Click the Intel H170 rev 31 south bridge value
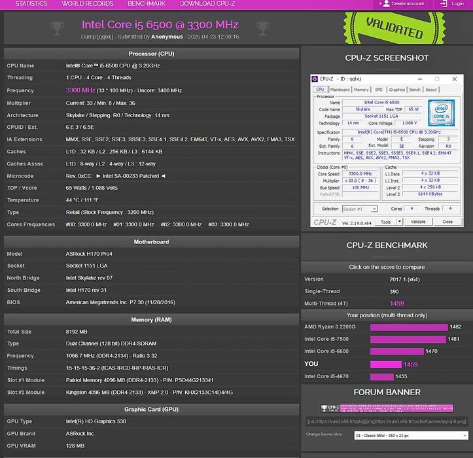This screenshot has height=458, width=473. tap(86, 291)
